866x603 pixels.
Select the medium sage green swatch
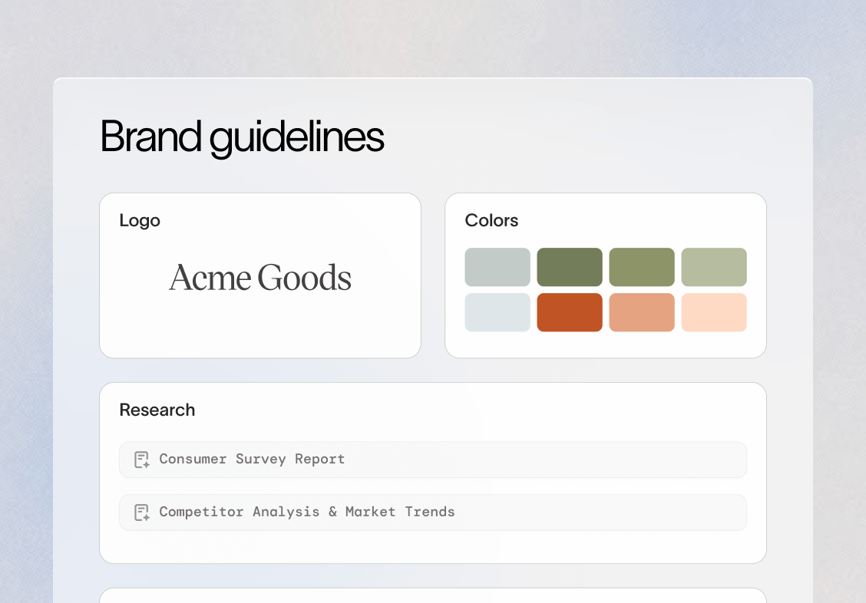click(642, 267)
